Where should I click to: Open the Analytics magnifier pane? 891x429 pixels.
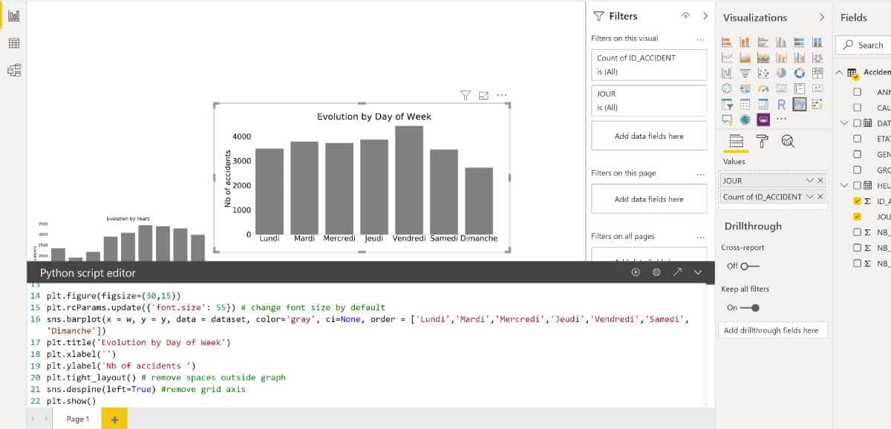click(x=789, y=142)
